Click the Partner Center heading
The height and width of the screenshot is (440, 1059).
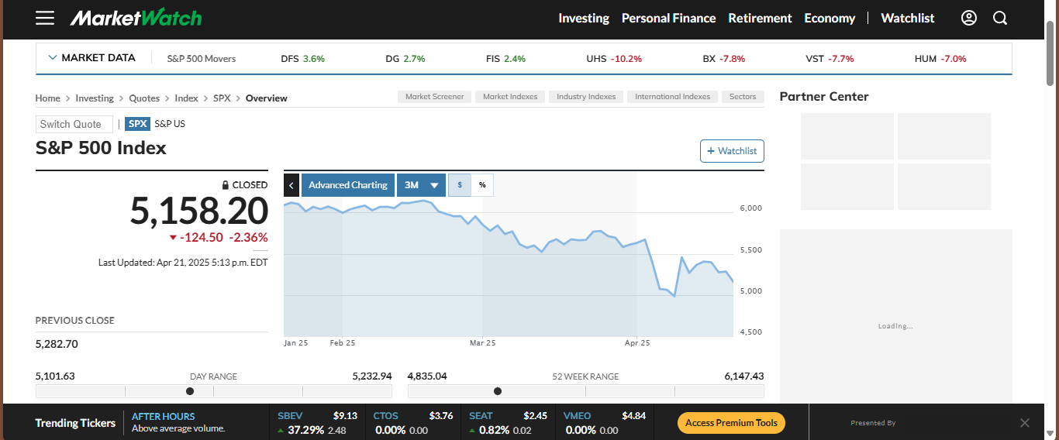coord(824,97)
